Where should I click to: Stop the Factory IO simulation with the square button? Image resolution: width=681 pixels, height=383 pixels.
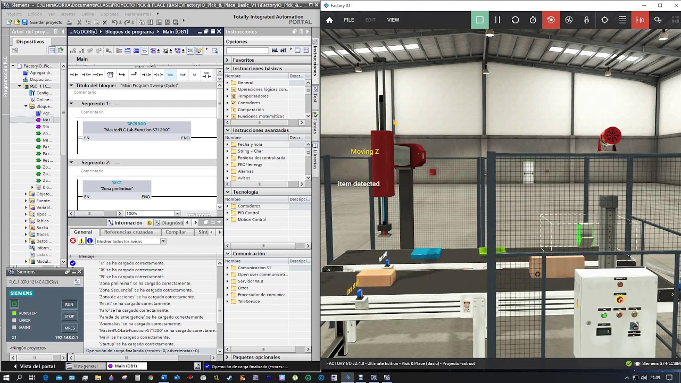[479, 20]
